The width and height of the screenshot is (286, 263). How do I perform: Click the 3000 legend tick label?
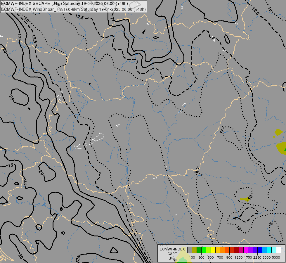[267, 257]
